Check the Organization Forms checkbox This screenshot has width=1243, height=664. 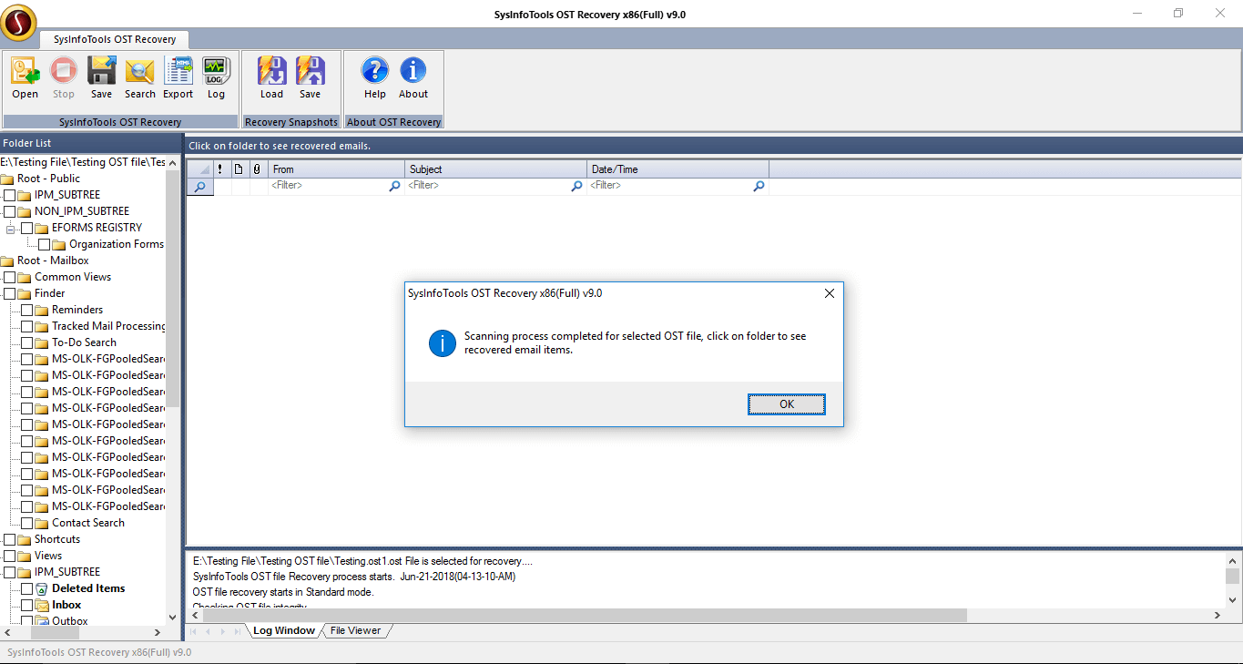click(45, 244)
